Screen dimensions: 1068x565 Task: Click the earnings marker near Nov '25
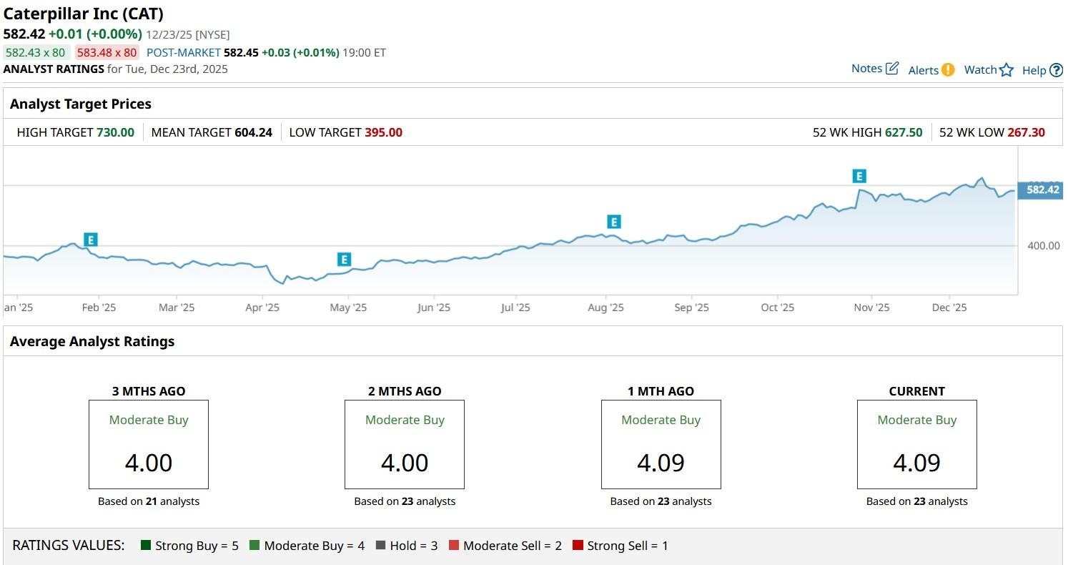click(x=859, y=176)
